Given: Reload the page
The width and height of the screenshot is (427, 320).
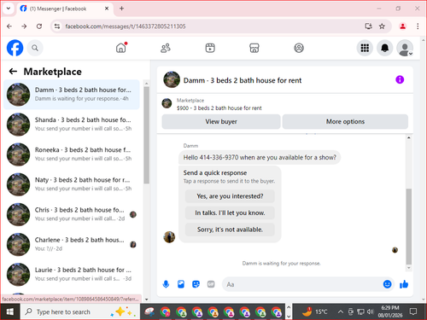Looking at the screenshot, I should tap(39, 26).
